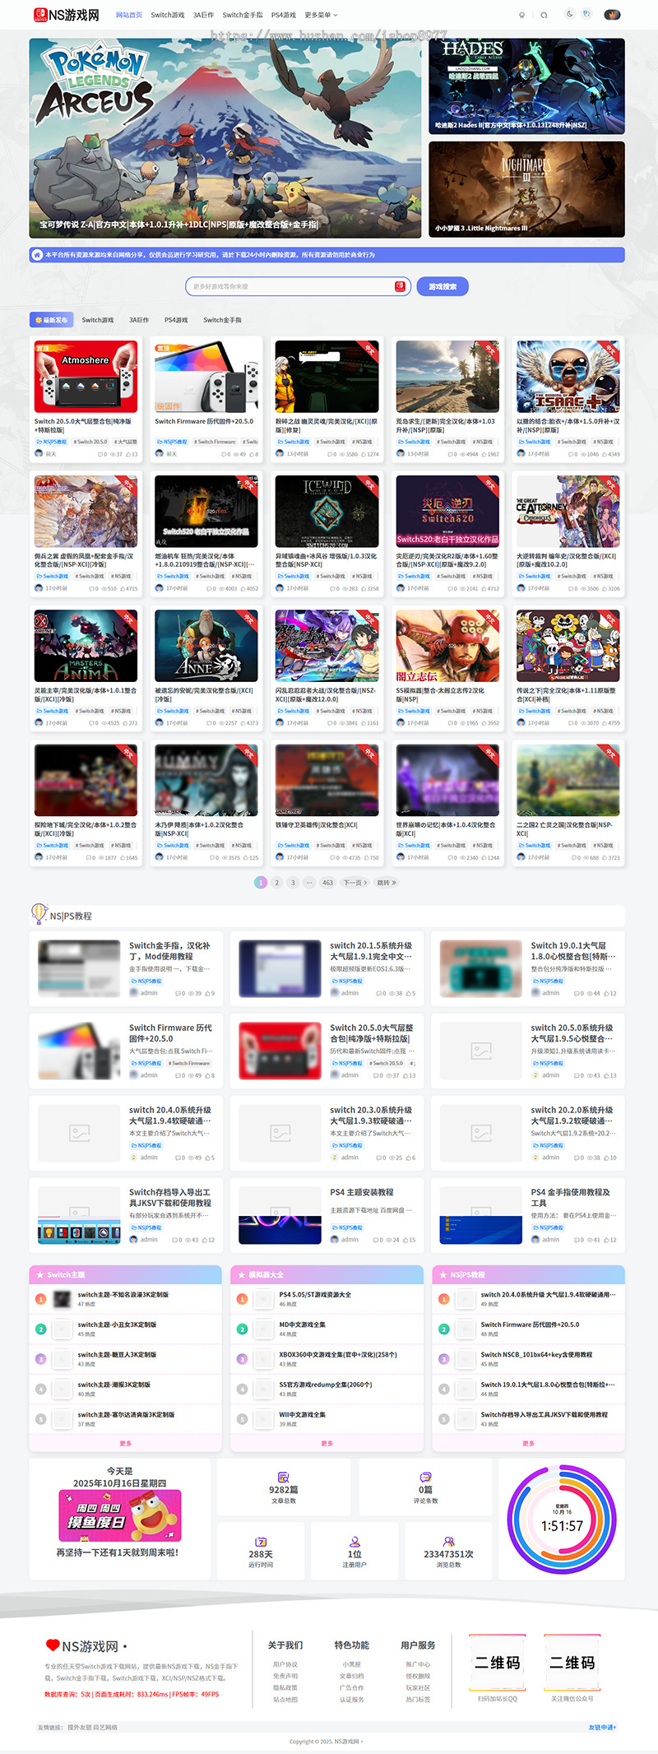
Task: Open switch主题-不知名浪漫3K定制版 ranking item
Action: point(123,1295)
